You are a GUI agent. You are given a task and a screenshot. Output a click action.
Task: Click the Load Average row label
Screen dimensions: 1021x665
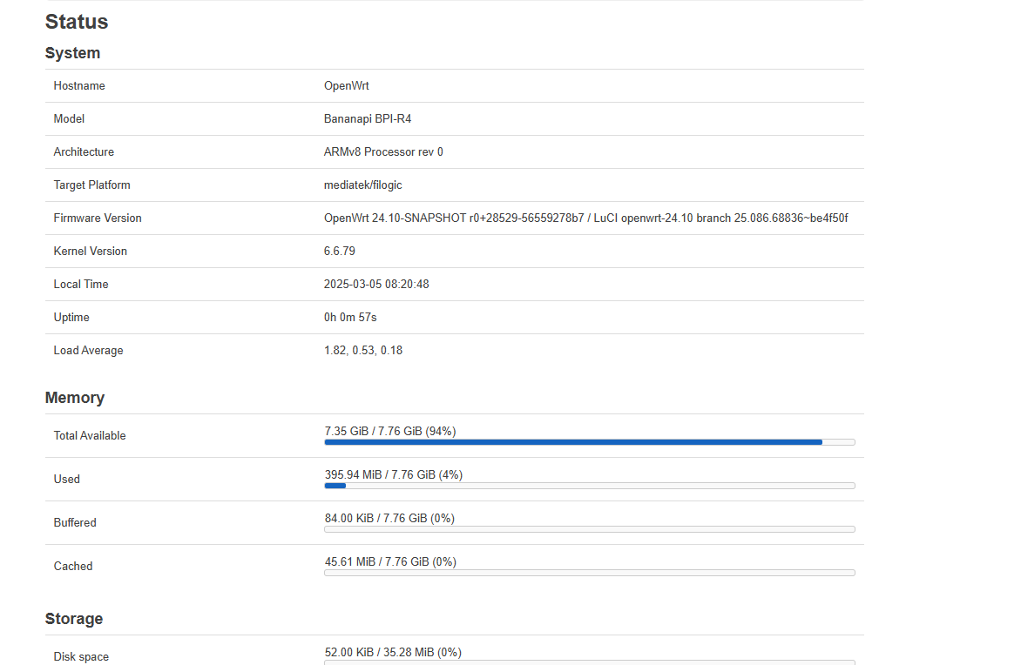(88, 351)
